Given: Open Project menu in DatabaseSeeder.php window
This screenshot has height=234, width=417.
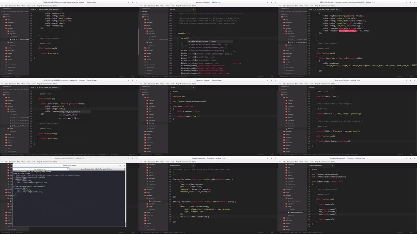Looking at the screenshot, I should (317, 162).
